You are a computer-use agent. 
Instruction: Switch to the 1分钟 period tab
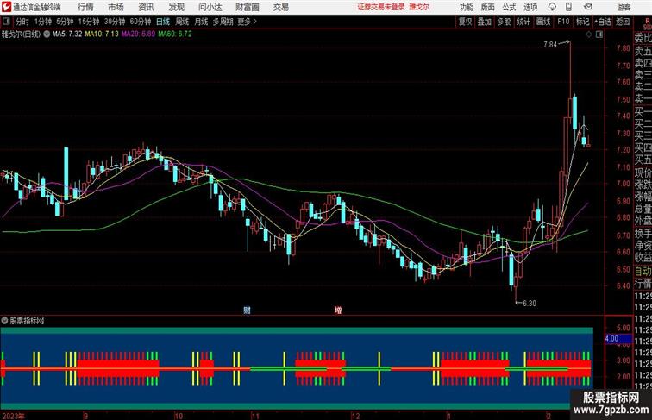pyautogui.click(x=43, y=22)
